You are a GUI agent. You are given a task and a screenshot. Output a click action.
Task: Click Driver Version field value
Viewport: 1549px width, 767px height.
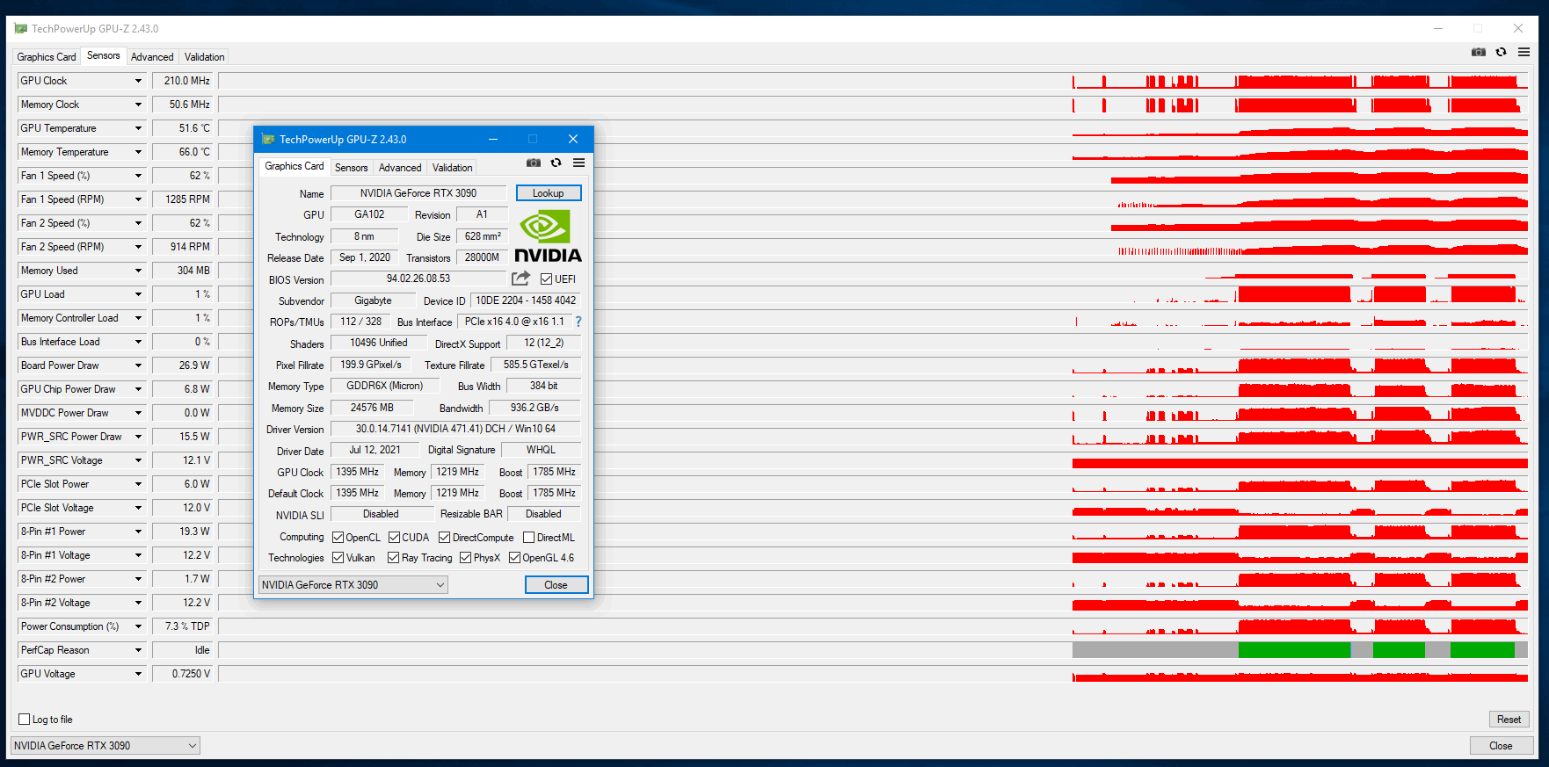455,429
